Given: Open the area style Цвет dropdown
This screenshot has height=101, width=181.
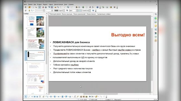Looking at the screenshot, I should pyautogui.click(x=77, y=11).
